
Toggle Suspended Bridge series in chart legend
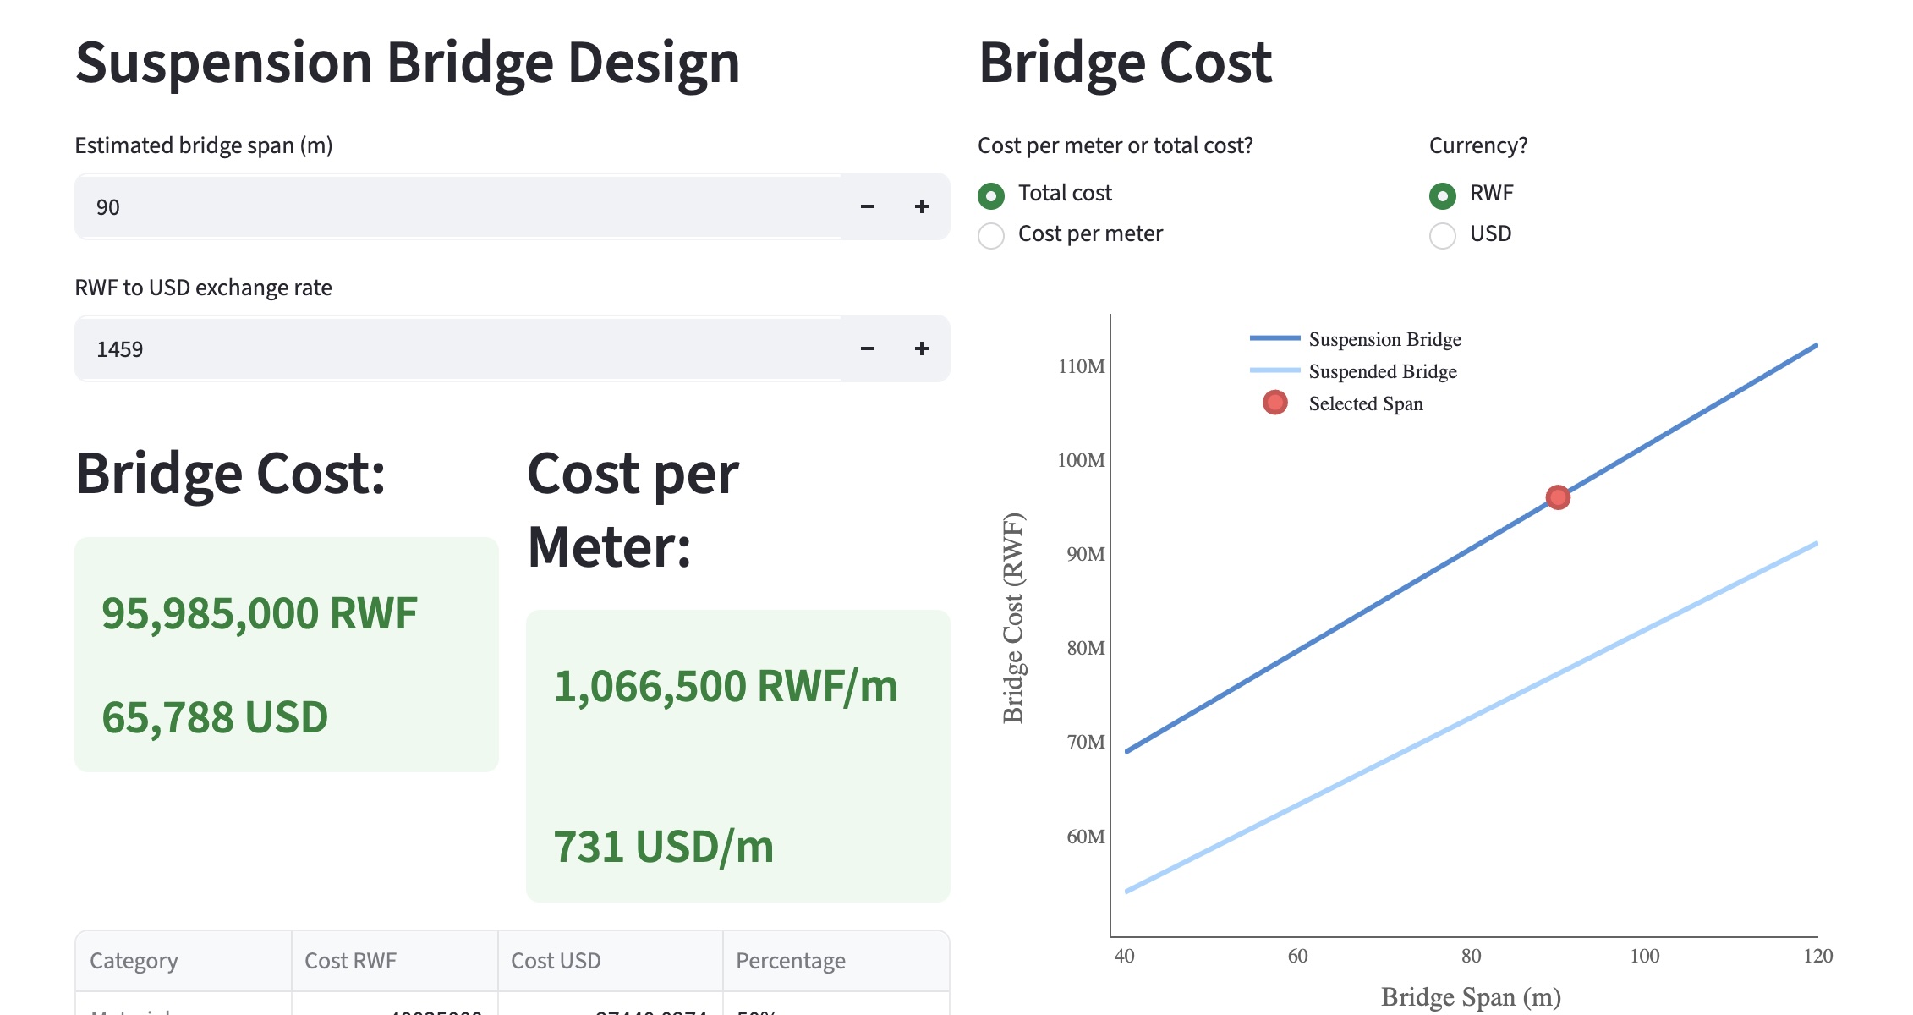click(1354, 371)
